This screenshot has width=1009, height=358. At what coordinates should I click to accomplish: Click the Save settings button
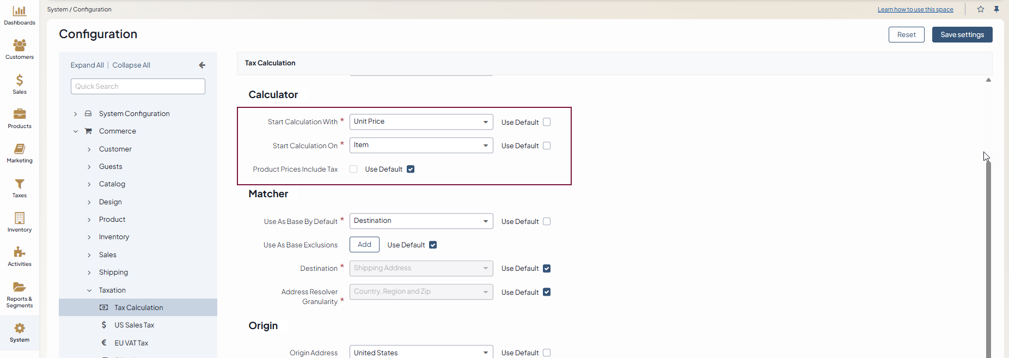pos(962,35)
